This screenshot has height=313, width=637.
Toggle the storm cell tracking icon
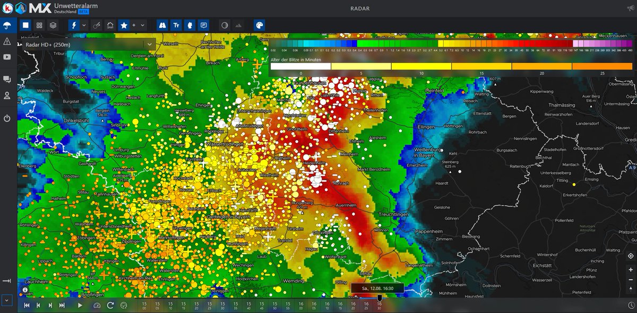pyautogui.click(x=97, y=25)
